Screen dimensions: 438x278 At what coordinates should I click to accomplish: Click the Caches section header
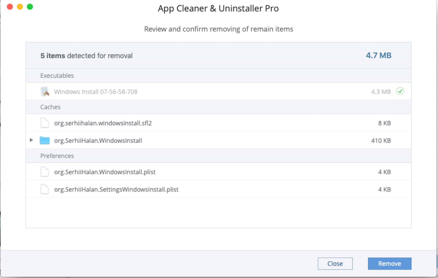[50, 107]
